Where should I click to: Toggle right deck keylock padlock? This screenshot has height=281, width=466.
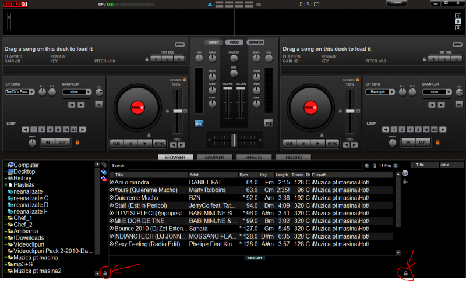pos(358,80)
